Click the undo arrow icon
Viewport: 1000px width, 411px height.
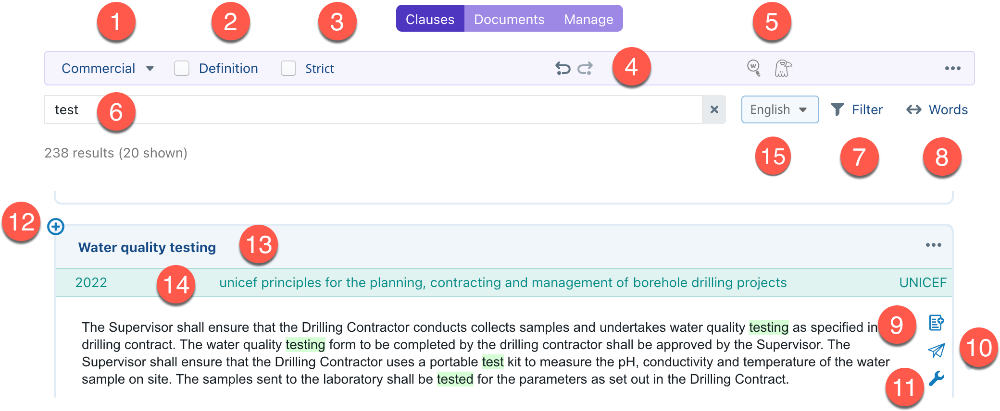(562, 69)
